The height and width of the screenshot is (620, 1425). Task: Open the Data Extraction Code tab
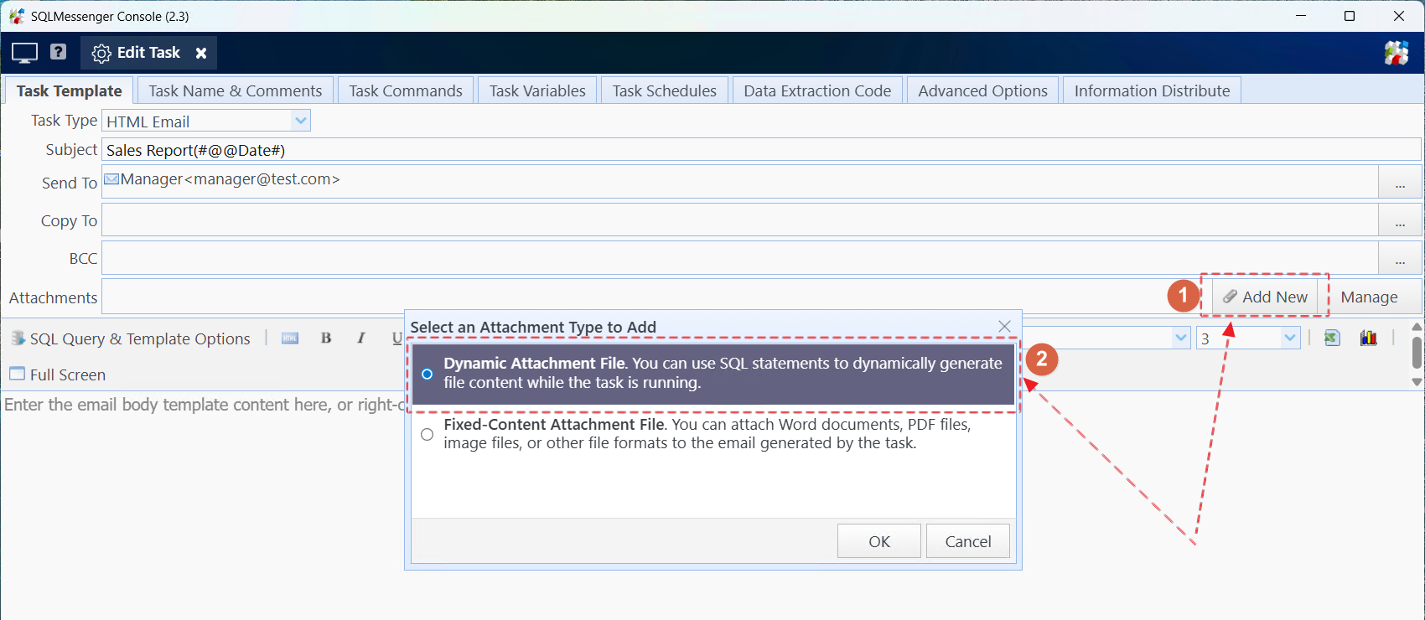(x=816, y=90)
